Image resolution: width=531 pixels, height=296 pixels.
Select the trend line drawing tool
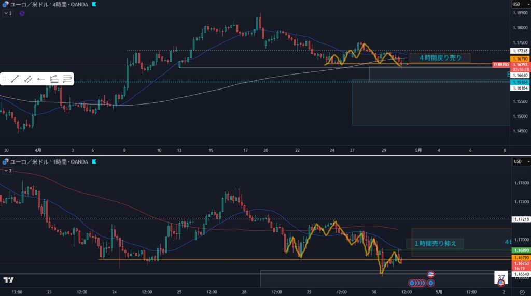(15, 79)
